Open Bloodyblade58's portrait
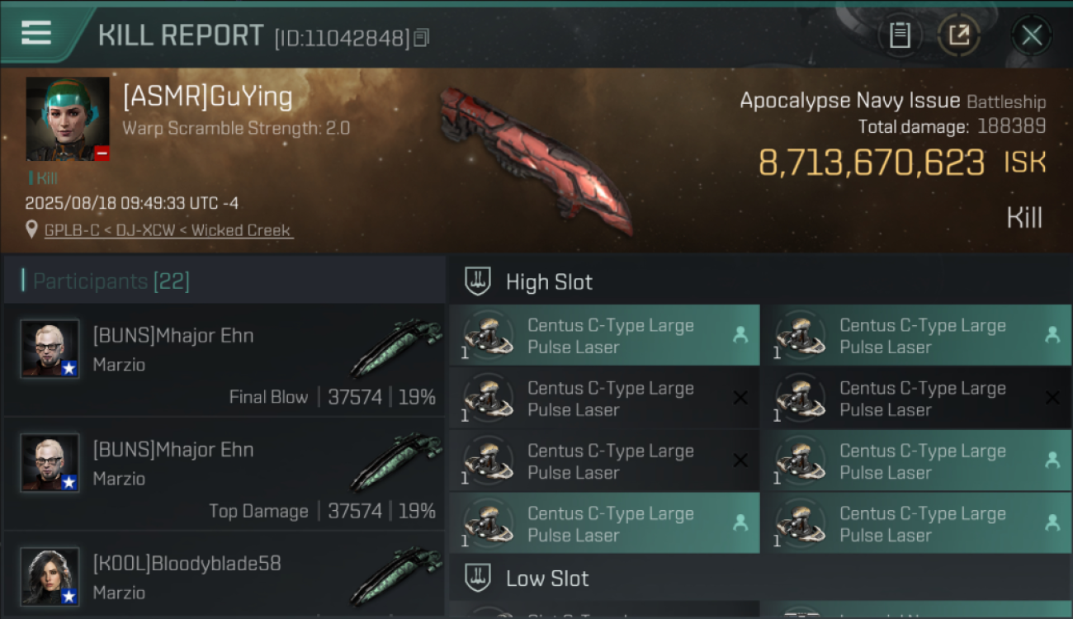The height and width of the screenshot is (619, 1073). click(50, 577)
